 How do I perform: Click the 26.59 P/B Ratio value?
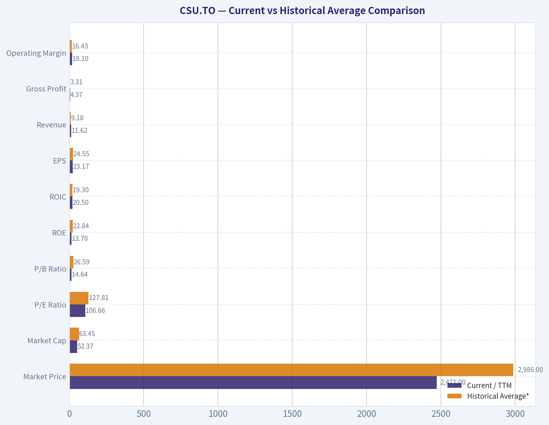tap(82, 262)
